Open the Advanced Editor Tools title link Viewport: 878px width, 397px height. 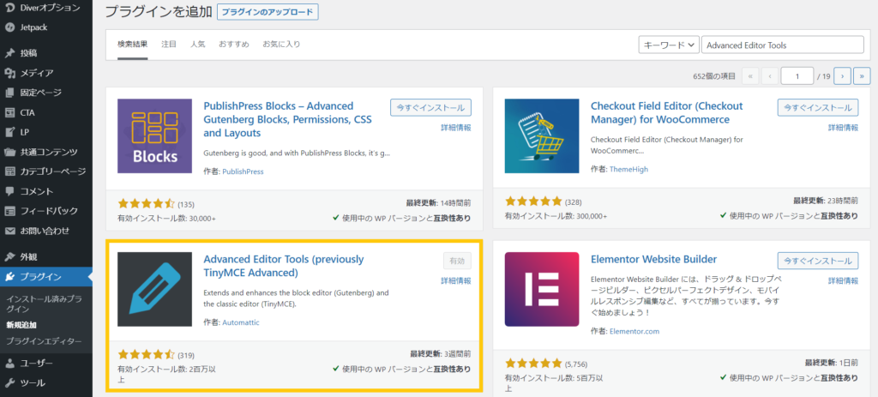click(x=284, y=266)
